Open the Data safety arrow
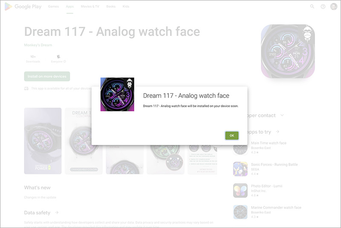Image resolution: width=341 pixels, height=228 pixels. coord(57,212)
